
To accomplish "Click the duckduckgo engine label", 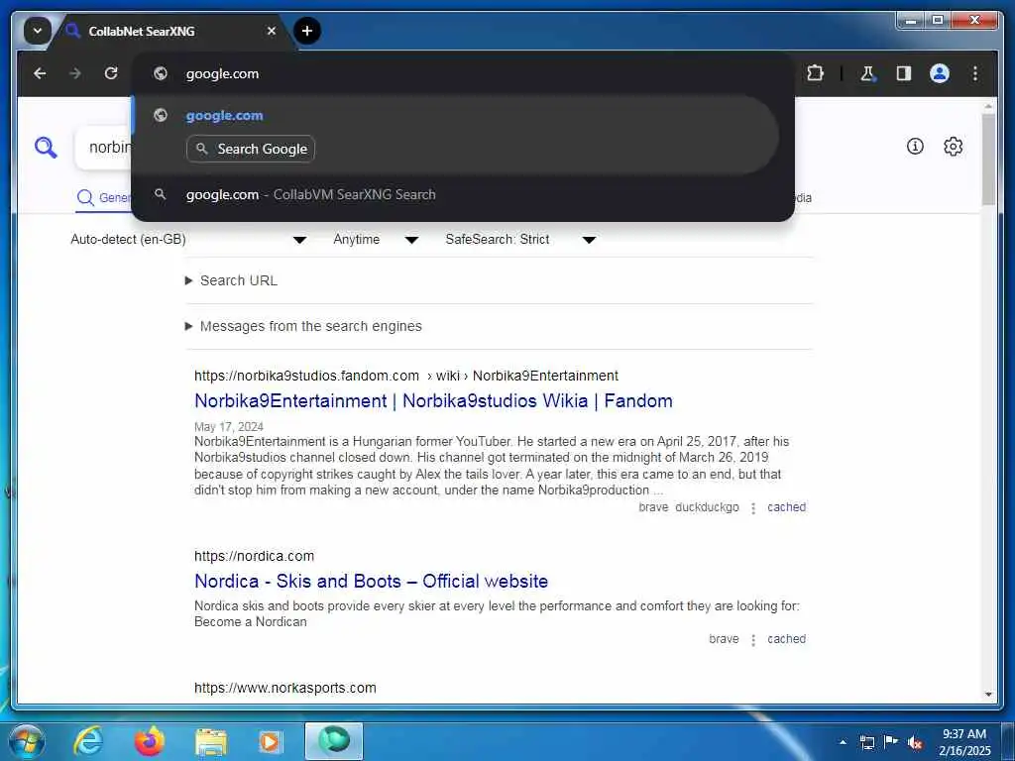I will point(707,507).
